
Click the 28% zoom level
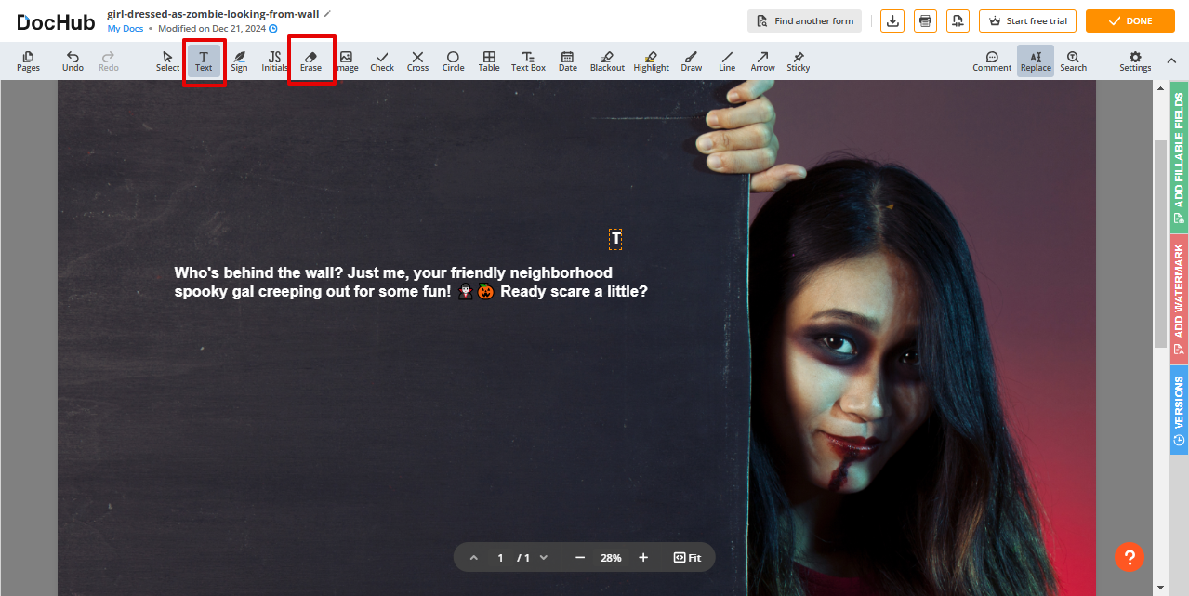pos(611,558)
